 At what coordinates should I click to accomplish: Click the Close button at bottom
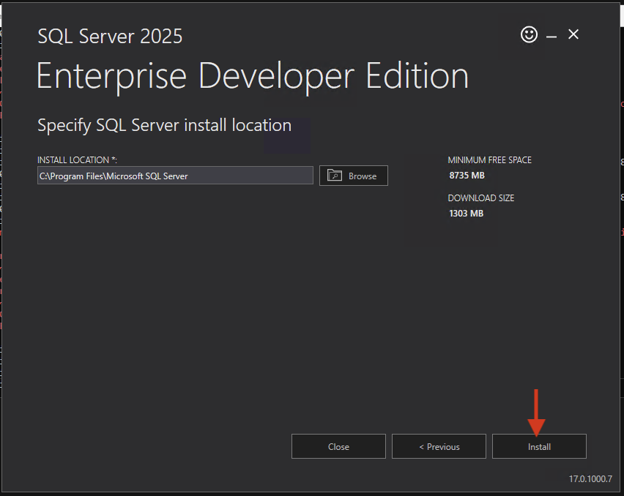(338, 446)
